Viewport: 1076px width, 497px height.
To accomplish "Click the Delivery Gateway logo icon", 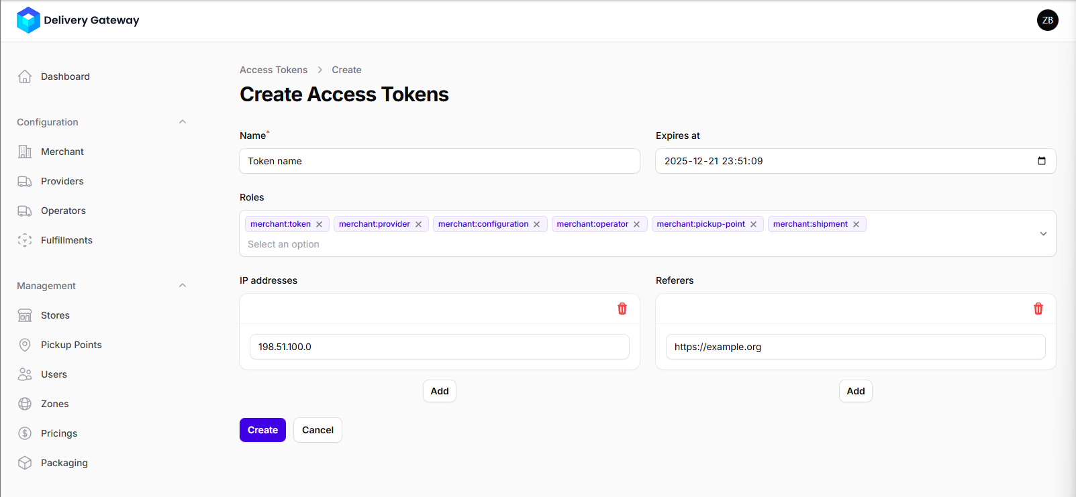I will tap(28, 20).
